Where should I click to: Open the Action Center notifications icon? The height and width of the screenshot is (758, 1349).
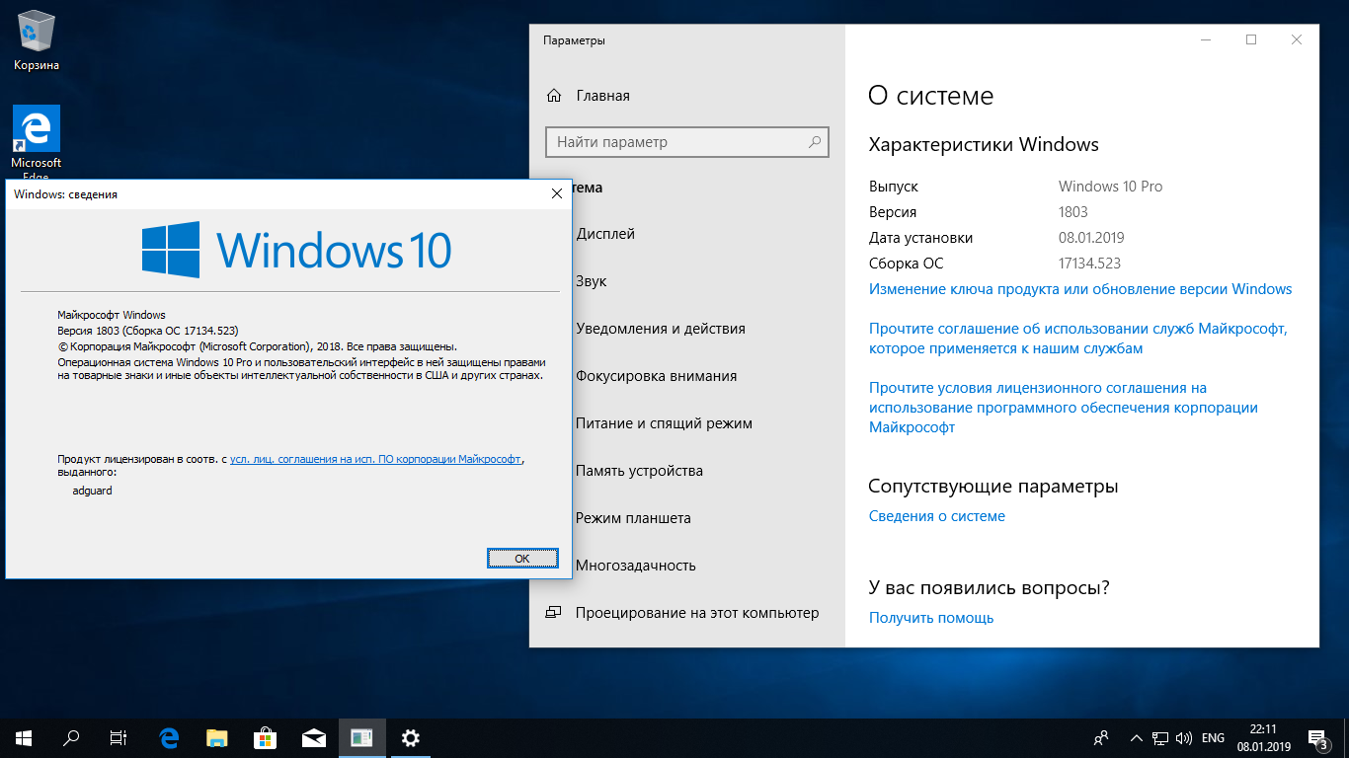coord(1317,737)
